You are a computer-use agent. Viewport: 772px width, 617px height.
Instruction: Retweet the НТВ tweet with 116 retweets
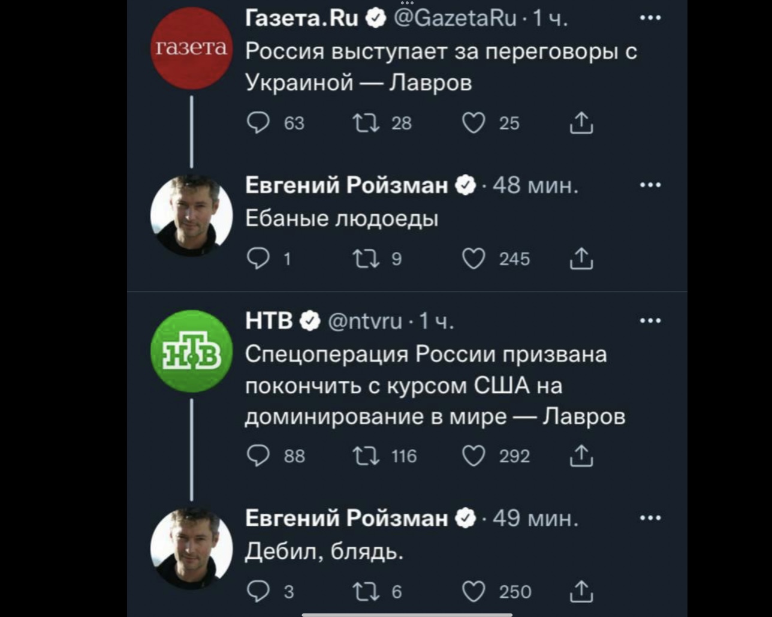[365, 456]
